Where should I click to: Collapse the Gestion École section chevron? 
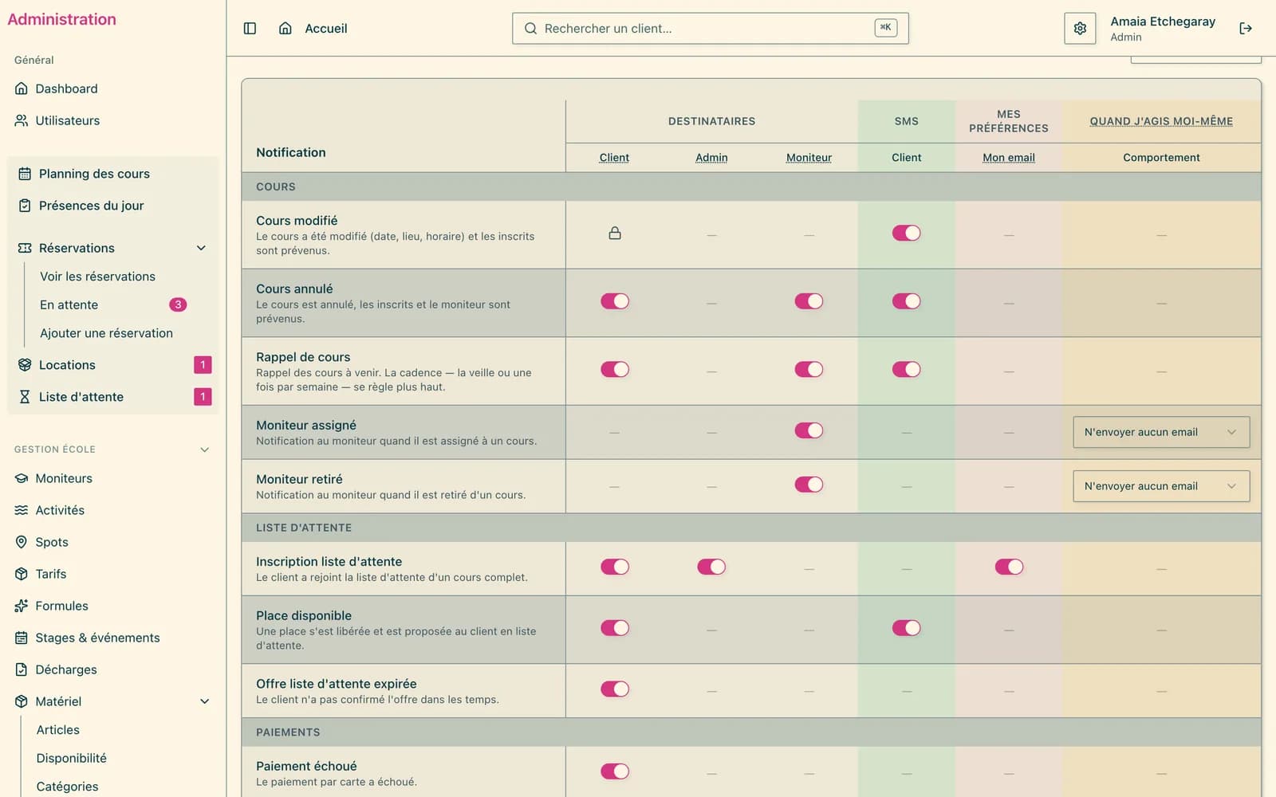pyautogui.click(x=204, y=450)
